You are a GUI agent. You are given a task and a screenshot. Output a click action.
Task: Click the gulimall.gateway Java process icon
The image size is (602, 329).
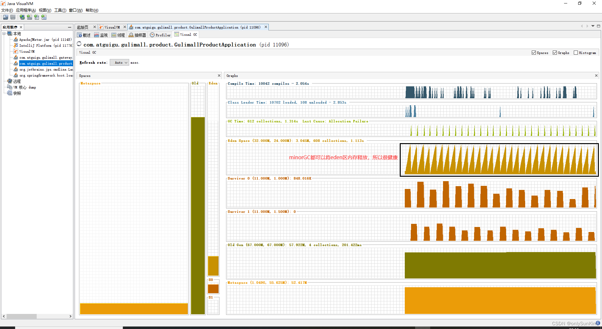coord(16,57)
